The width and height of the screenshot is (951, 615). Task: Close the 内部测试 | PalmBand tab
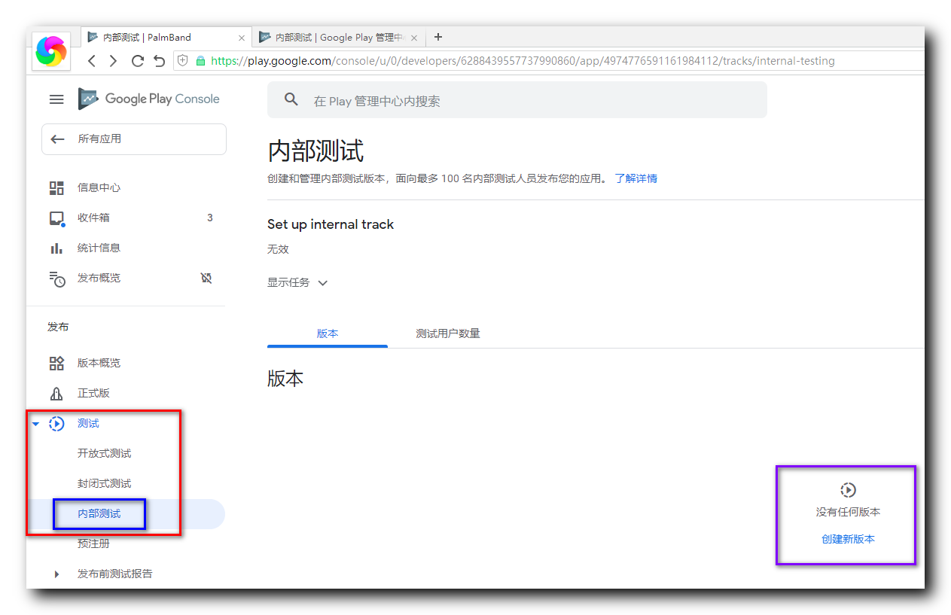(x=242, y=38)
